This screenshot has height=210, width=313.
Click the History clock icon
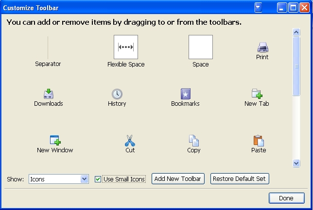pyautogui.click(x=117, y=94)
